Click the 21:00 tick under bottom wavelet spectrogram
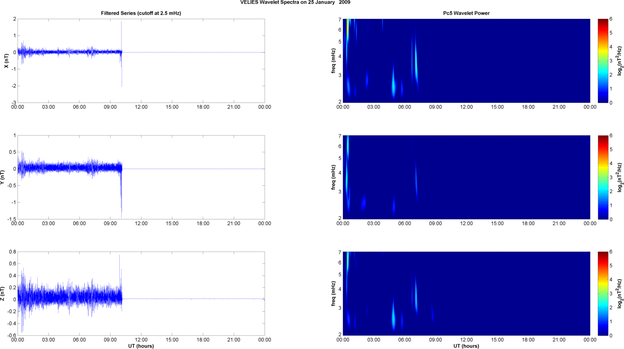 559,340
